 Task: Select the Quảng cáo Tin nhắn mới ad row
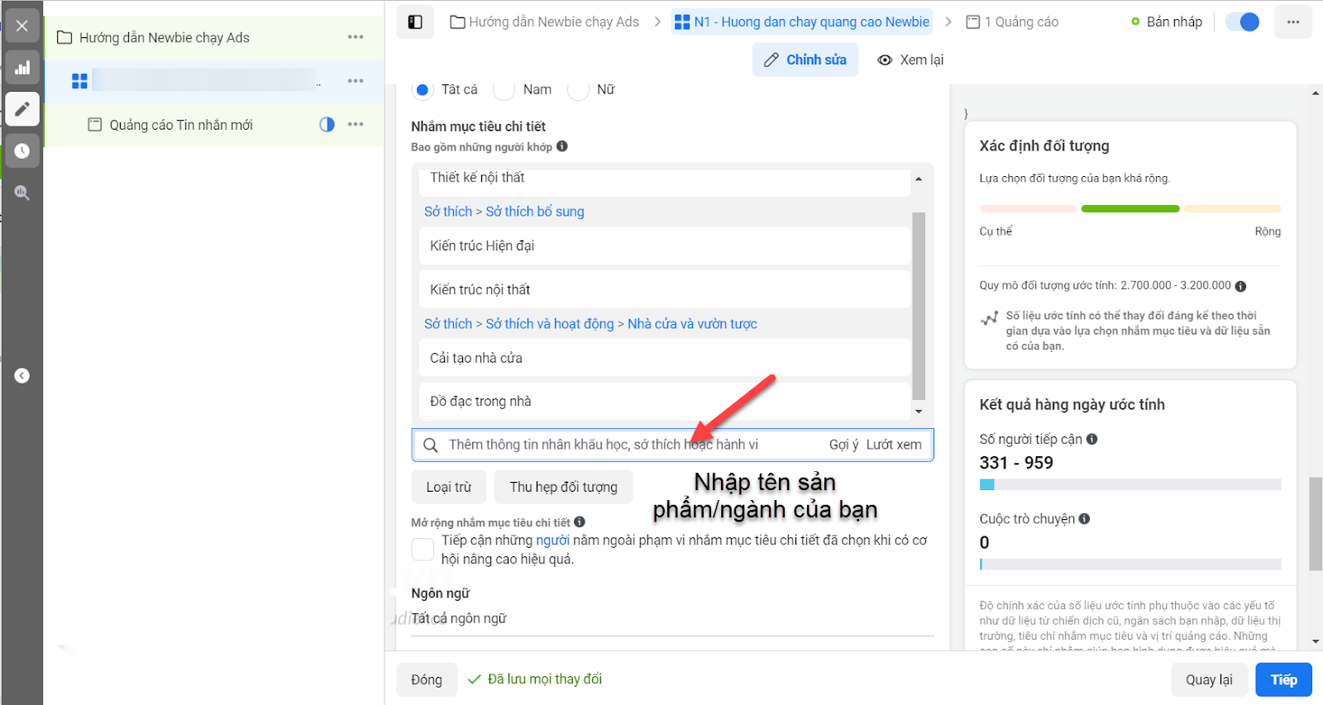213,125
